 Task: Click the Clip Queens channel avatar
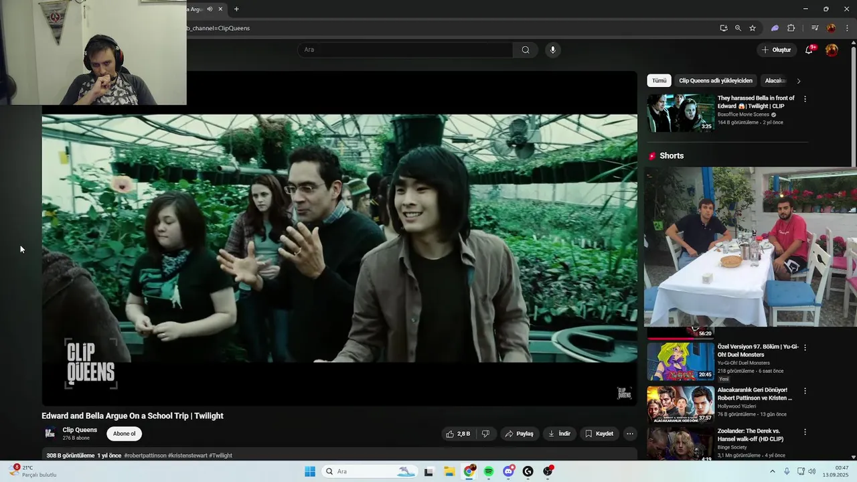coord(50,434)
